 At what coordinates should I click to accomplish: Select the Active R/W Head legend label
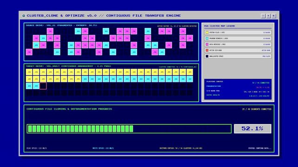coord(216,50)
